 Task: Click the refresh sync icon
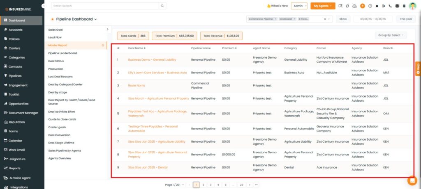(347, 6)
